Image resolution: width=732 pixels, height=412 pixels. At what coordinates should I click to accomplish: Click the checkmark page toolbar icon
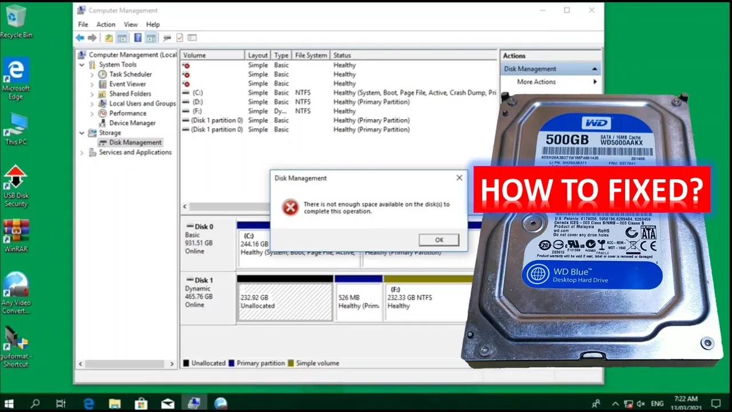pyautogui.click(x=180, y=38)
